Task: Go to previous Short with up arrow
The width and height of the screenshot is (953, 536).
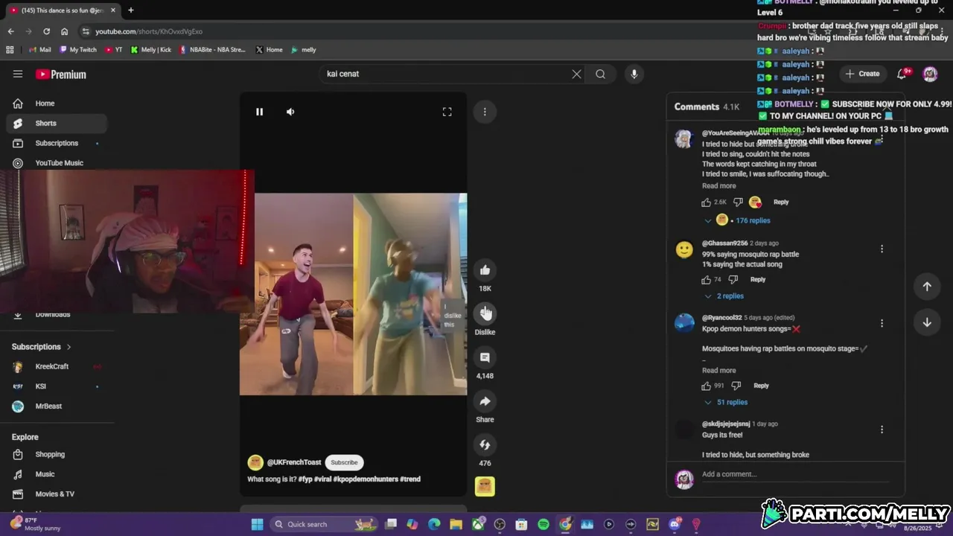Action: click(x=927, y=287)
